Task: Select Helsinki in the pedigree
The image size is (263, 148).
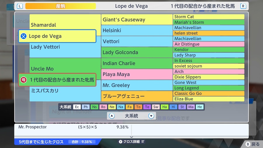Action: (137, 30)
